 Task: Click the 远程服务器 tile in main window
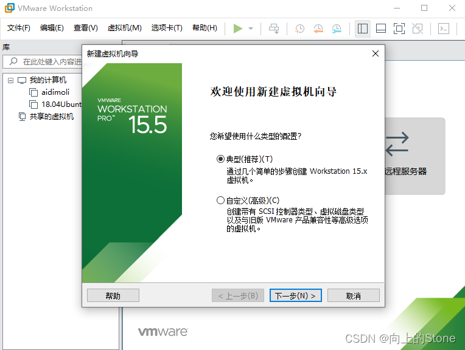415,156
